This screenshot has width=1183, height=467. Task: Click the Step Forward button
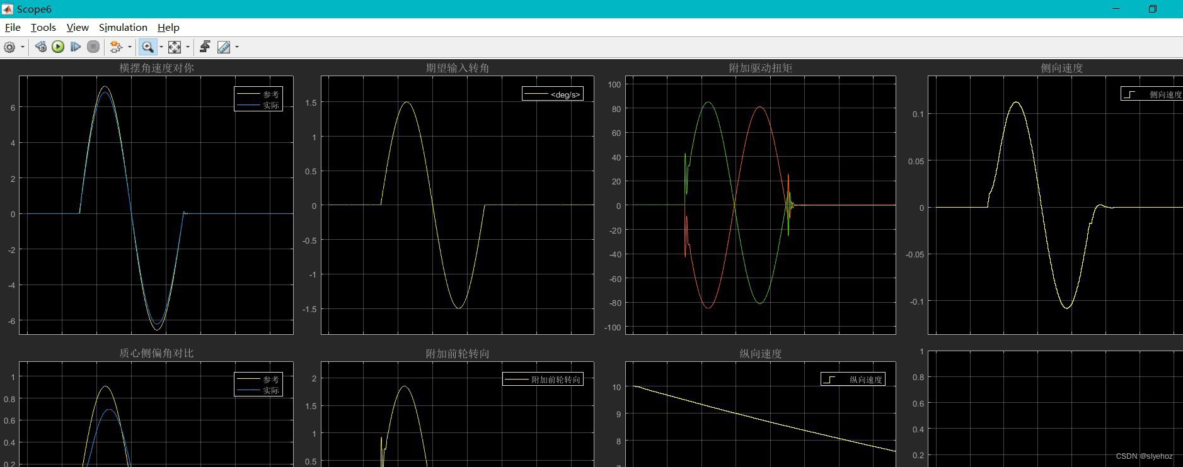[x=76, y=47]
